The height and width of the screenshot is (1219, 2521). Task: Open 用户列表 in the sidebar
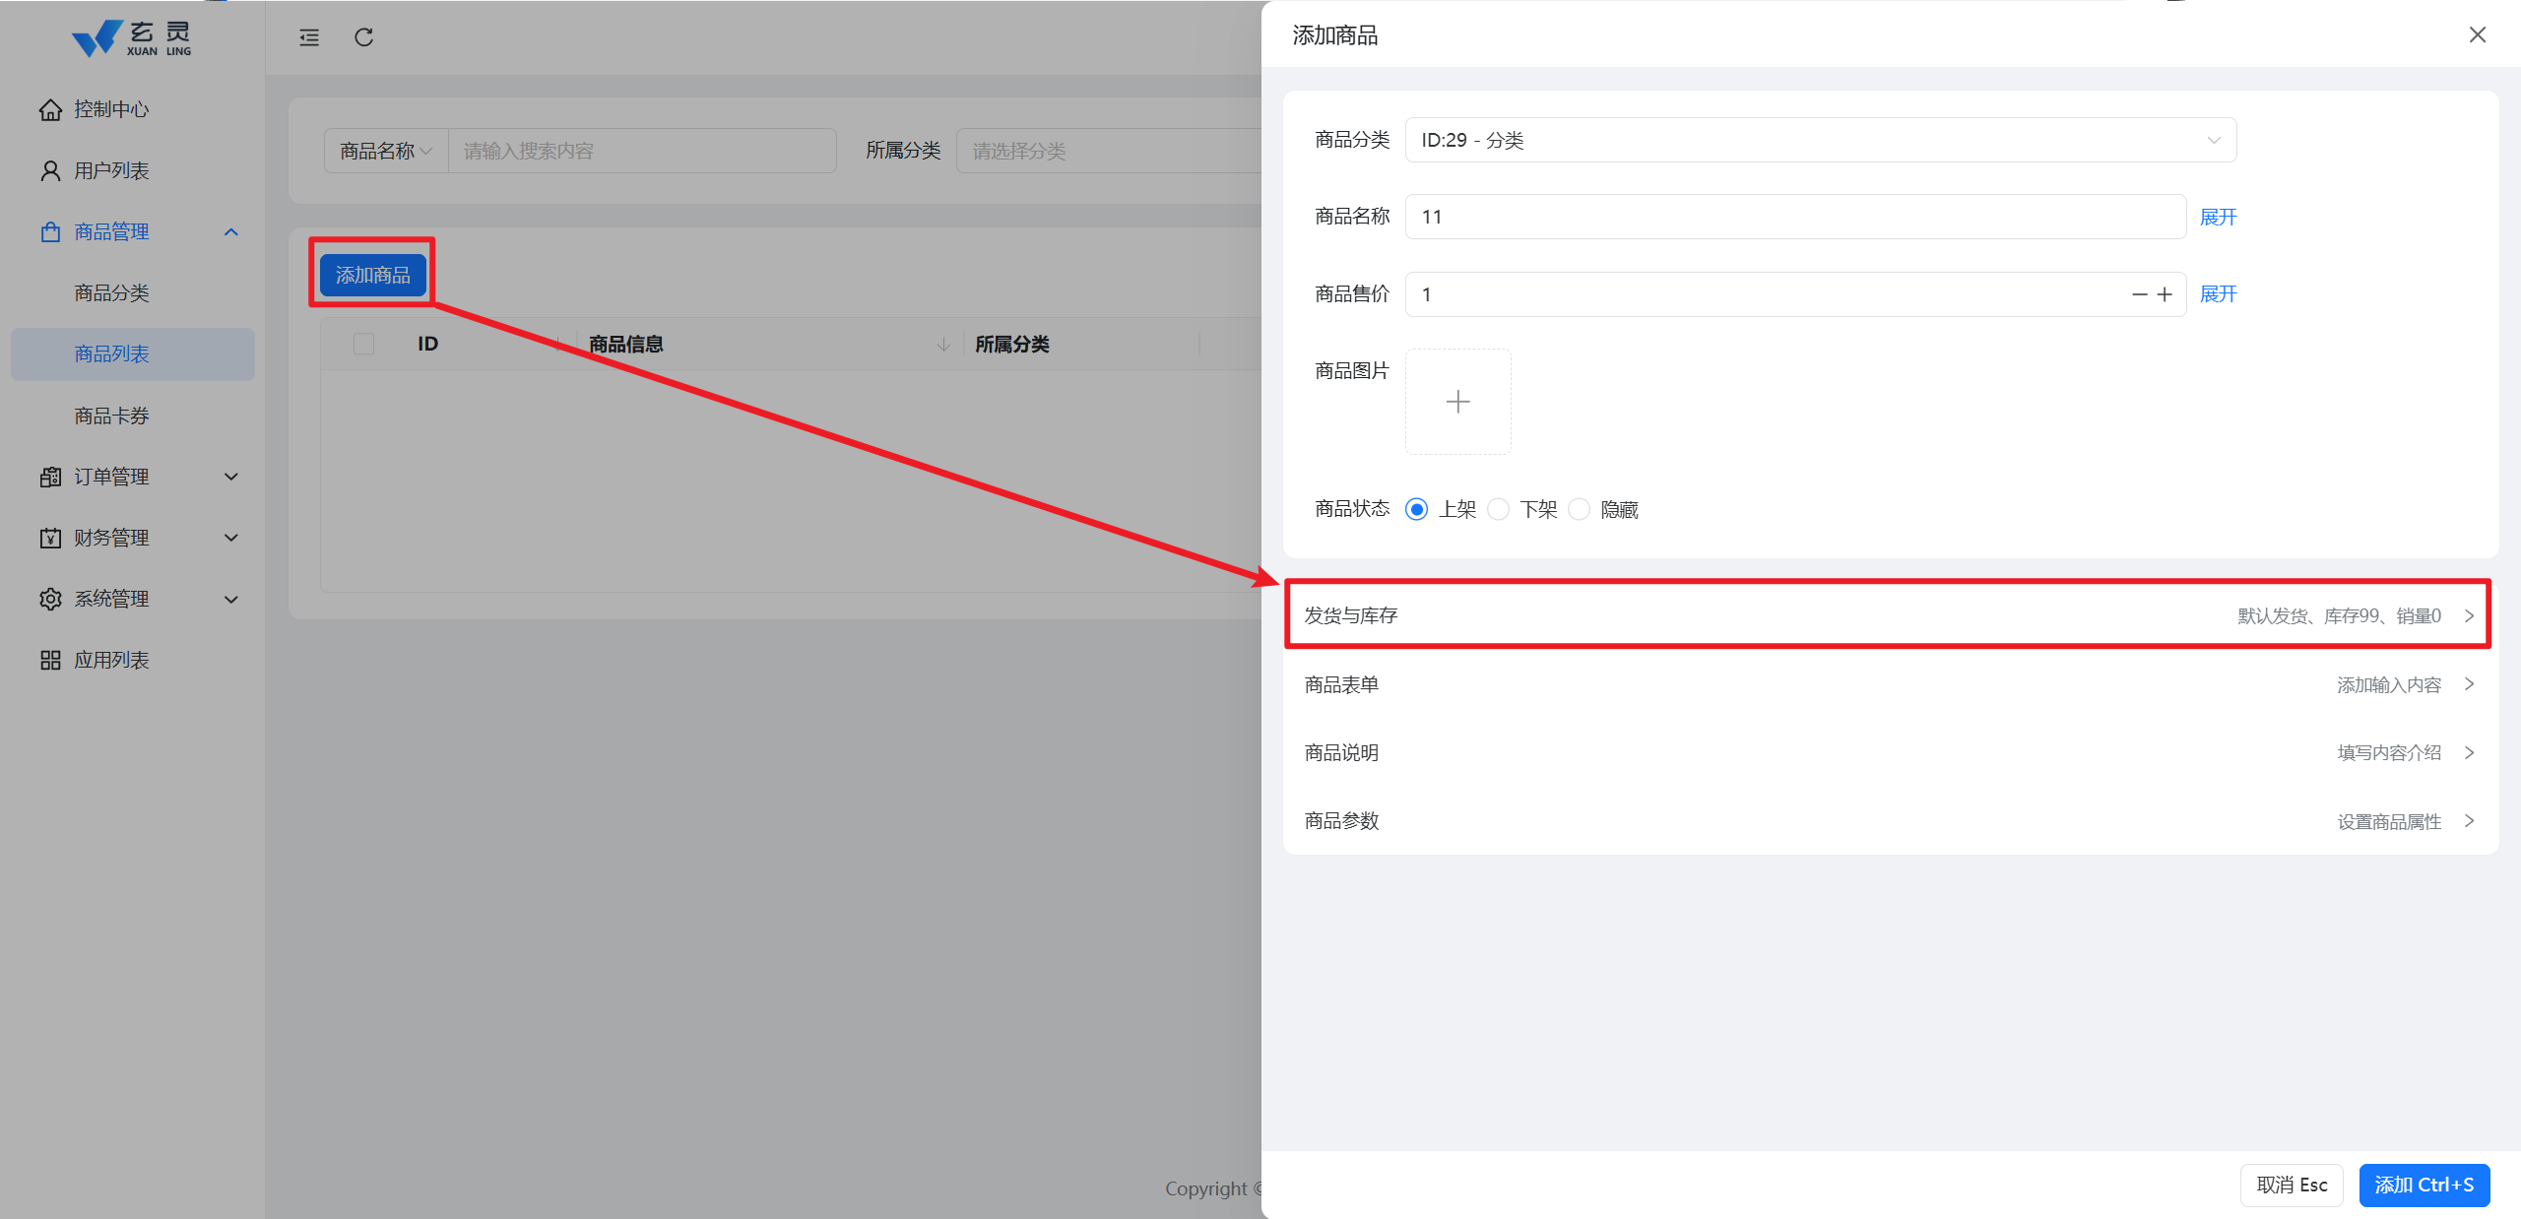(110, 170)
